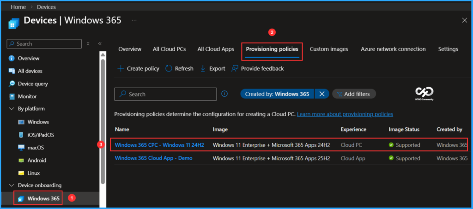Open the Azure network connection tab
The image size is (473, 209).
click(393, 49)
